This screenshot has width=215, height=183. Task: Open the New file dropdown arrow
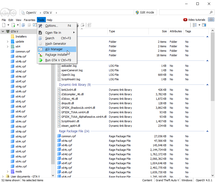coord(8,25)
